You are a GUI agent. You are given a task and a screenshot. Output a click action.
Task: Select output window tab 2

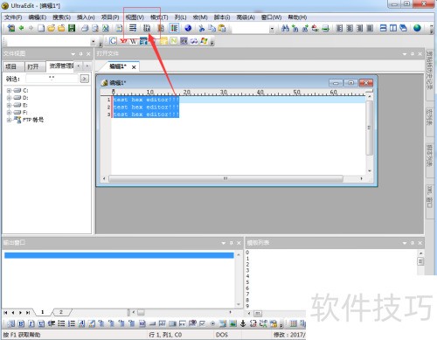[61, 312]
